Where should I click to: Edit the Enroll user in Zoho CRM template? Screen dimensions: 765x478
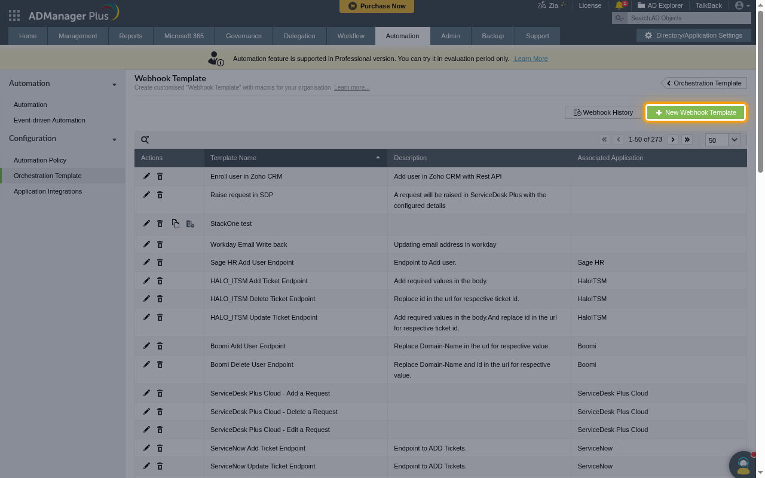pyautogui.click(x=147, y=176)
